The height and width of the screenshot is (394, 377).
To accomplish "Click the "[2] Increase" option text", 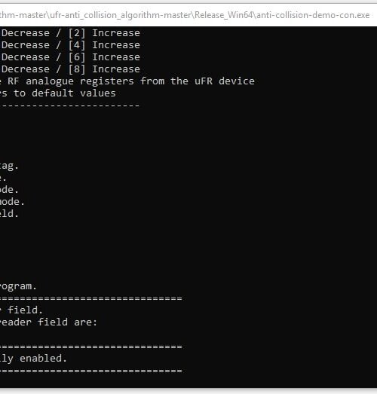I will click(104, 33).
